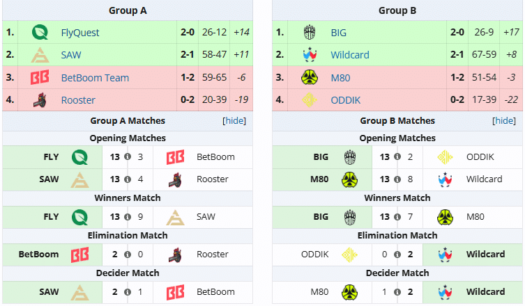Open the FlyQuest team page link

(x=80, y=33)
